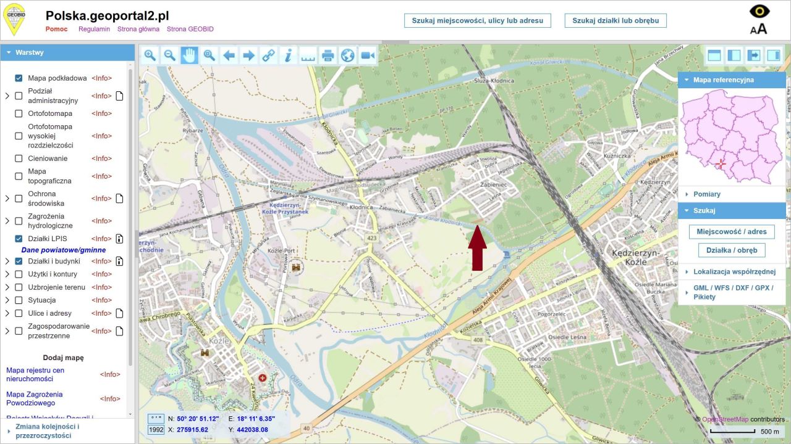This screenshot has height=444, width=791.
Task: Enable the Użytki i kontury layer
Action: 19,274
